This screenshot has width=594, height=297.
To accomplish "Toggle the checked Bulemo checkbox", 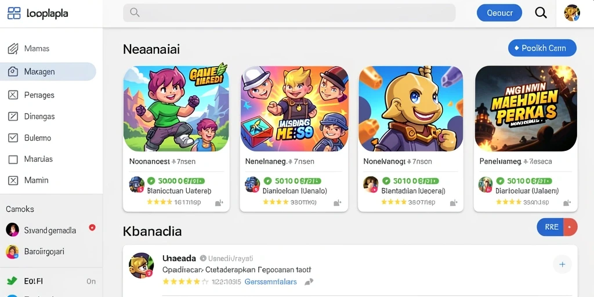I will 13,138.
